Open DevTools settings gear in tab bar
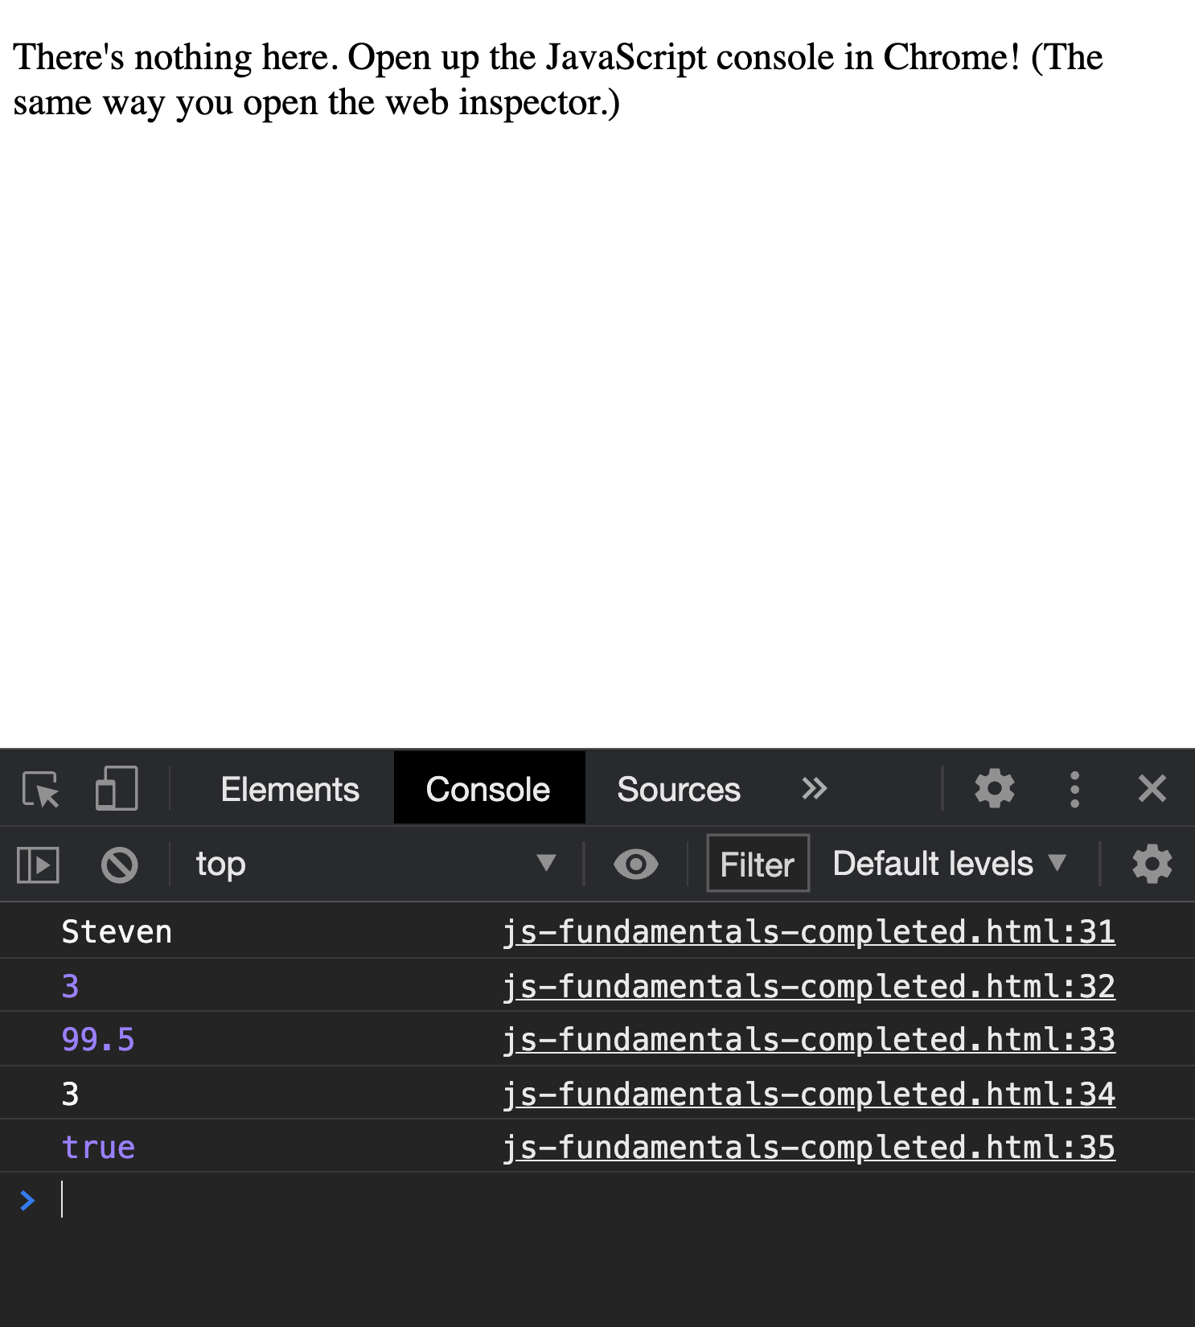 (995, 789)
